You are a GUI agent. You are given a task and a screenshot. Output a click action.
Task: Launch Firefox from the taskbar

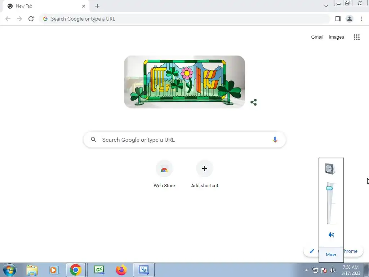pyautogui.click(x=121, y=270)
